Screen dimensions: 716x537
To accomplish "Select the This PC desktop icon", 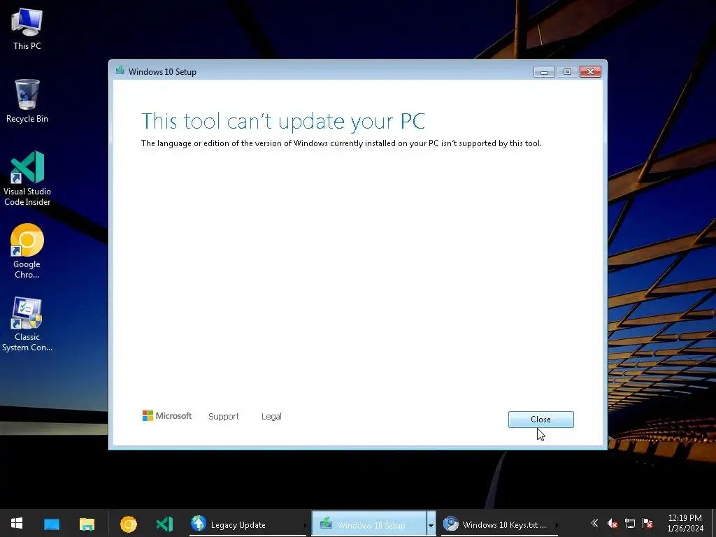I will tap(27, 29).
